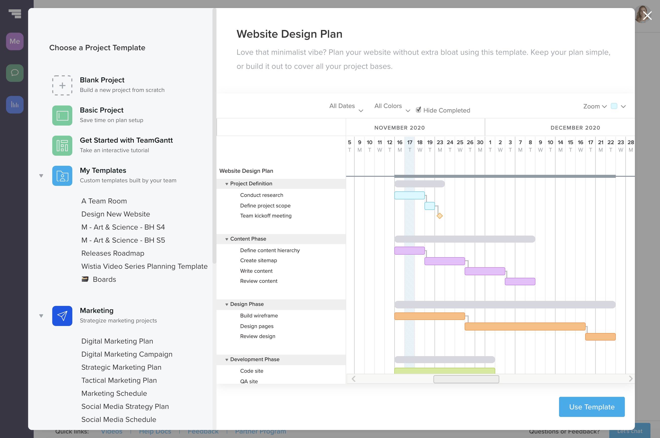
Task: Select the Basic Project green icon
Action: click(x=62, y=115)
